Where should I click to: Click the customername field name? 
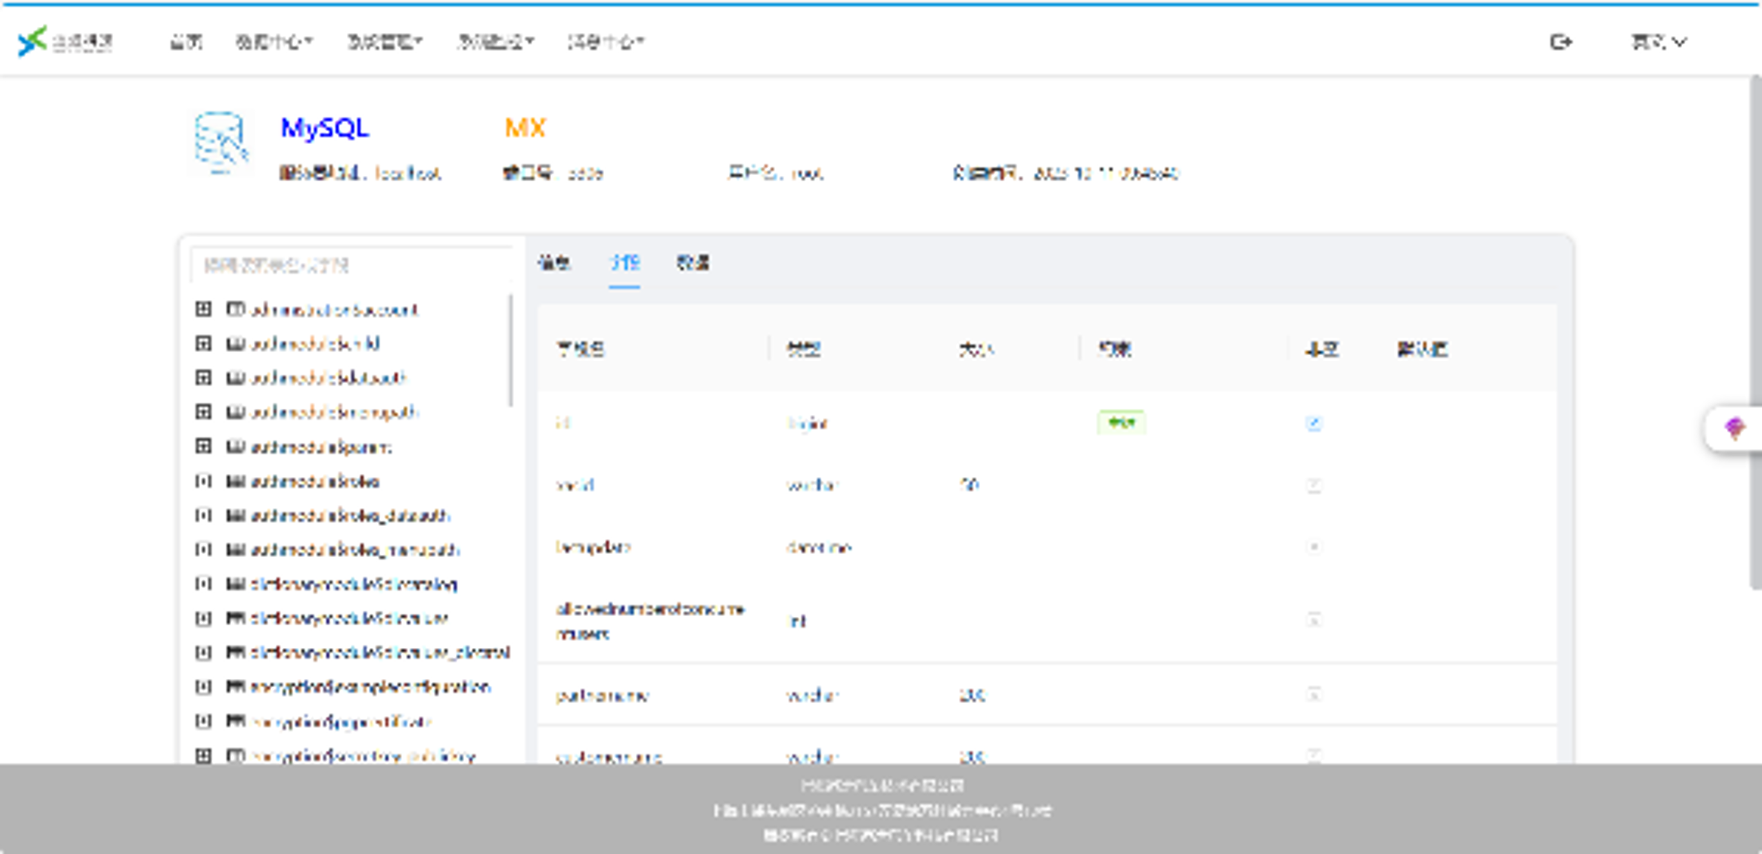609,757
